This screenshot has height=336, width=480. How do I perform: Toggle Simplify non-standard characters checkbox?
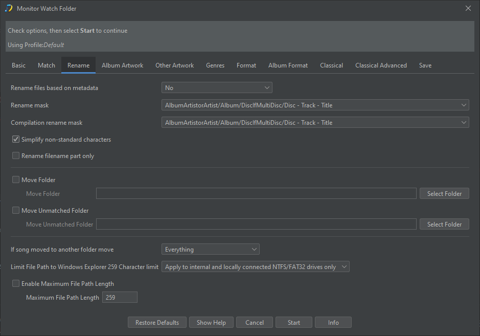[x=16, y=140]
